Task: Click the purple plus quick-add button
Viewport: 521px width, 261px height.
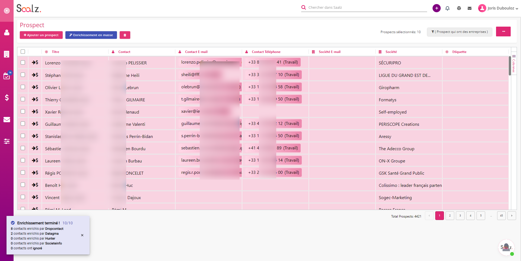Action: pos(437,8)
